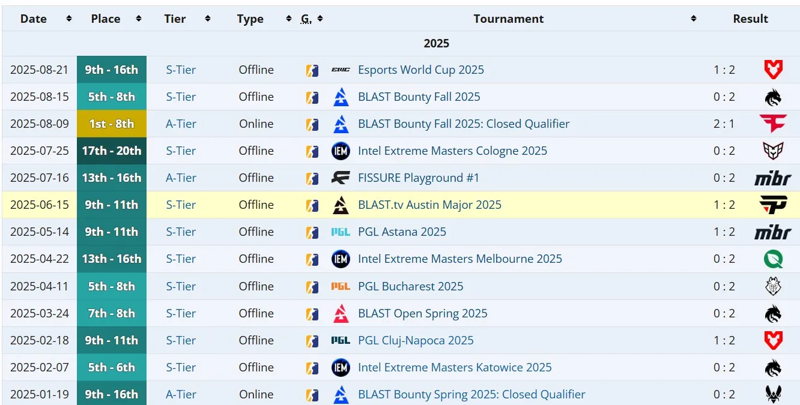Click the date 2025-08-21

(x=40, y=70)
